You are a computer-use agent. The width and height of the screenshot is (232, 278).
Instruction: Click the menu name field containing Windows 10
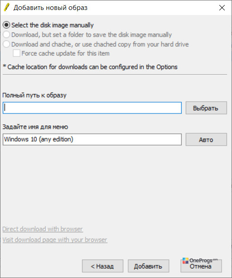coord(92,140)
